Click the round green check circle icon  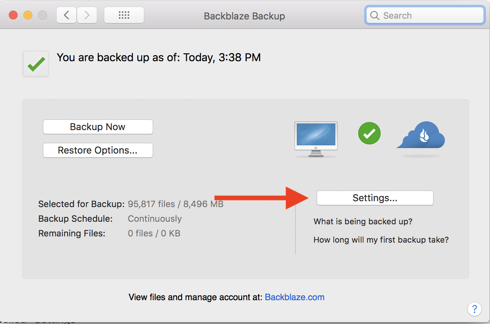click(x=369, y=133)
